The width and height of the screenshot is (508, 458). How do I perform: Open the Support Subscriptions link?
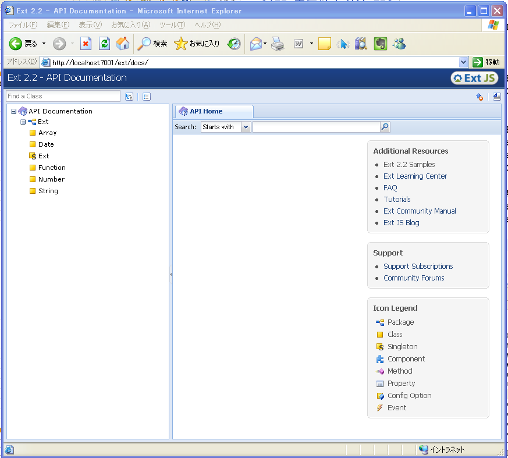tap(418, 267)
